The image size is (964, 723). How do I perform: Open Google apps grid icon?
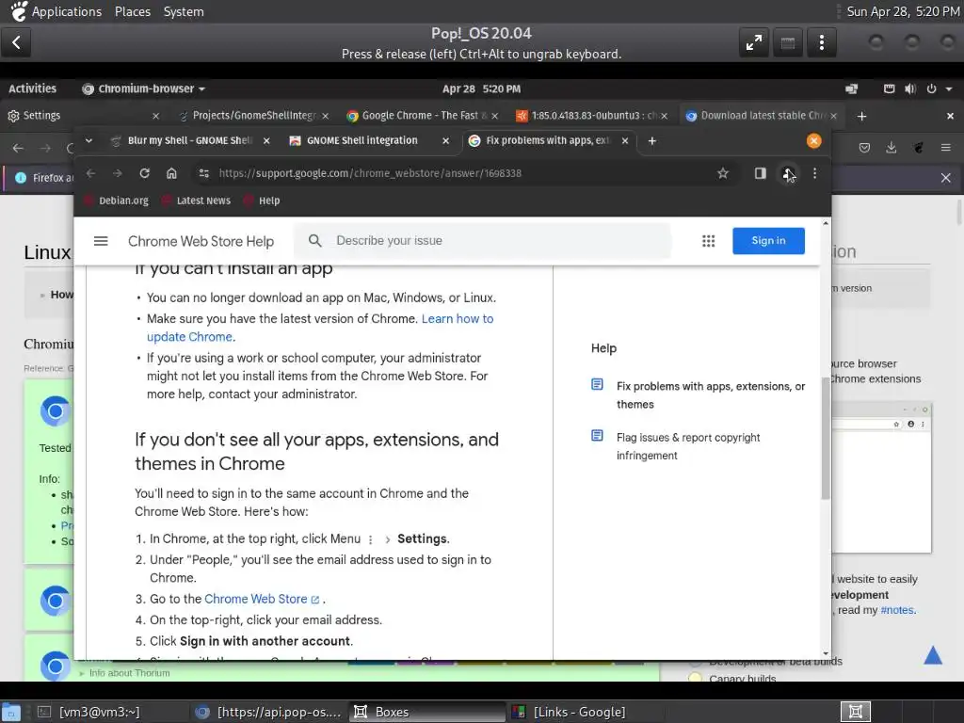[708, 241]
